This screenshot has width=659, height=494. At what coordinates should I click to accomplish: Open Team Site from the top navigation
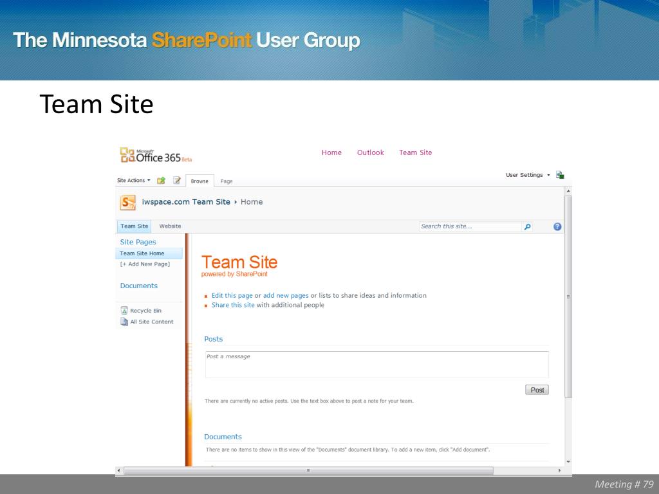[415, 152]
